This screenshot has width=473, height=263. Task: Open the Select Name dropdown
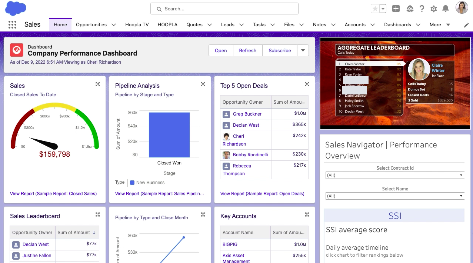(395, 196)
